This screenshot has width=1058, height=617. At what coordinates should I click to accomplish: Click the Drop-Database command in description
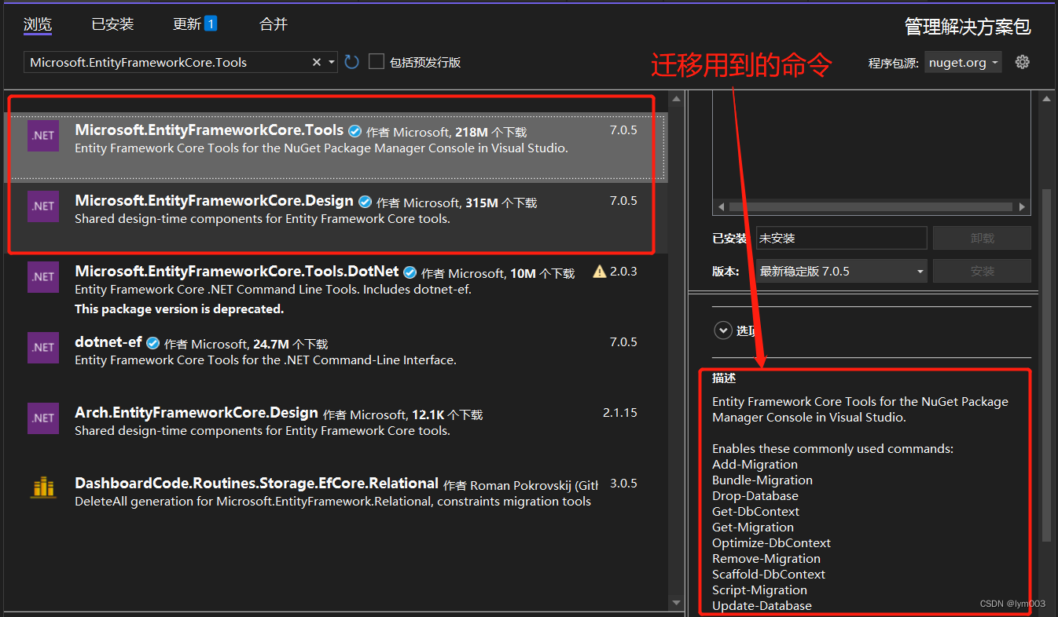click(x=755, y=496)
